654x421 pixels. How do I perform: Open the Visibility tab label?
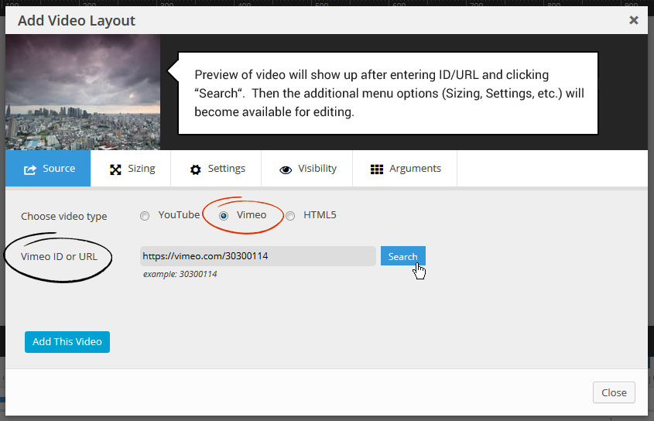[x=317, y=169]
